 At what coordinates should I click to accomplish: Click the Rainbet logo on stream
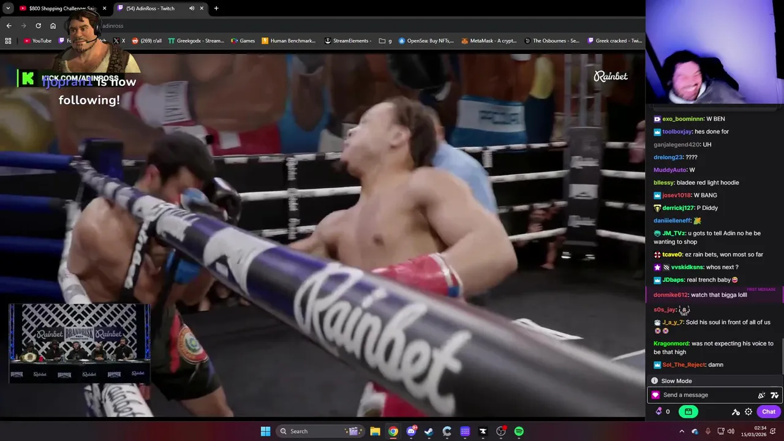tap(611, 76)
